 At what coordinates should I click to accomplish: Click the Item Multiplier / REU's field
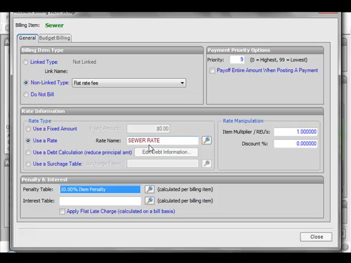point(295,132)
